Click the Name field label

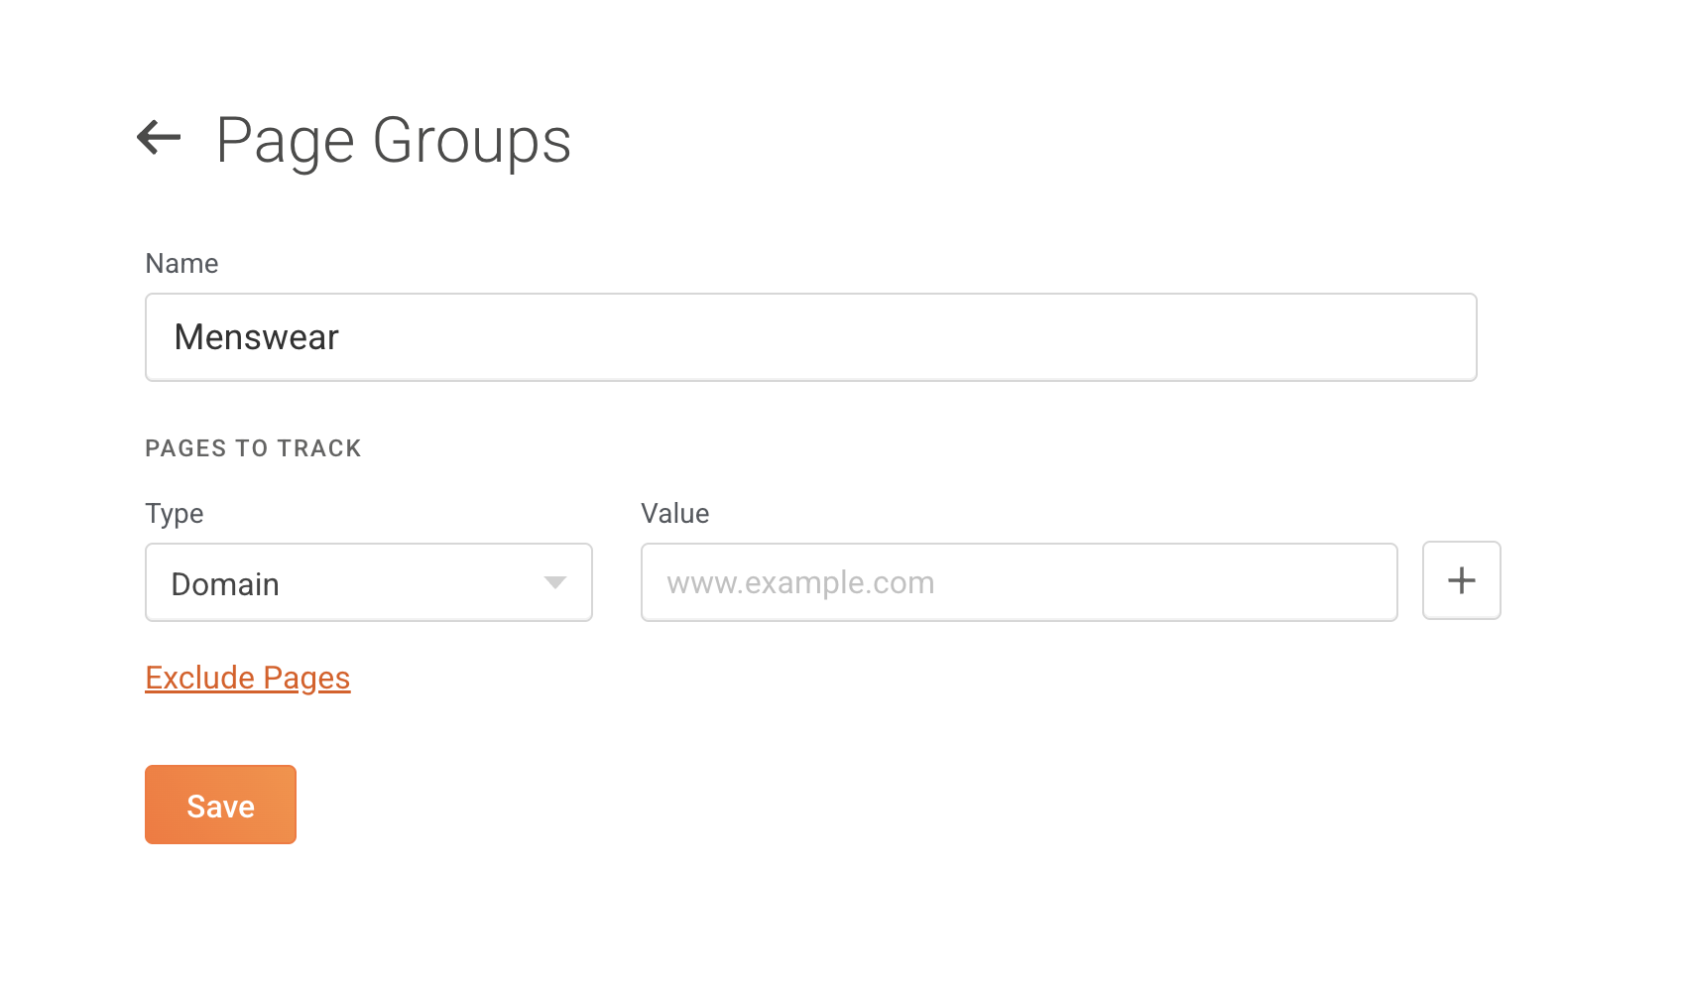tap(181, 264)
